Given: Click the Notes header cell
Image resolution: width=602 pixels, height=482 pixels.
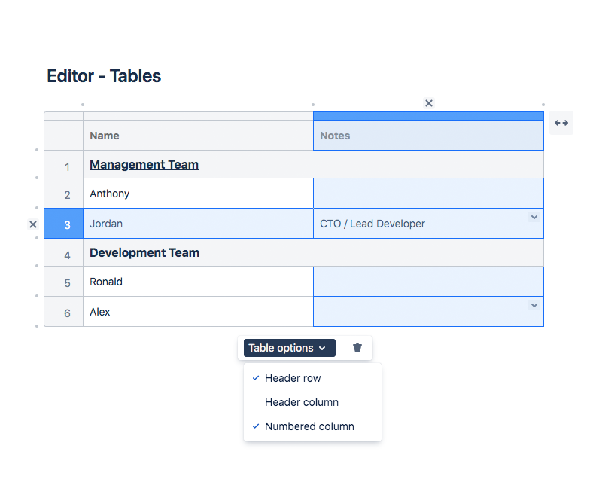Looking at the screenshot, I should [x=428, y=136].
